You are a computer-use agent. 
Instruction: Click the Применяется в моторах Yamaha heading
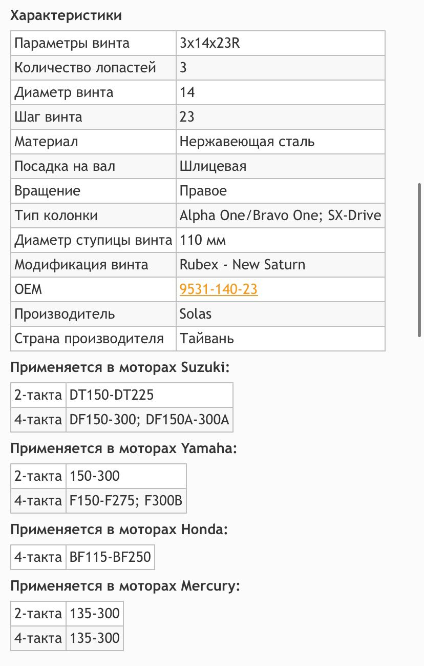click(x=124, y=448)
